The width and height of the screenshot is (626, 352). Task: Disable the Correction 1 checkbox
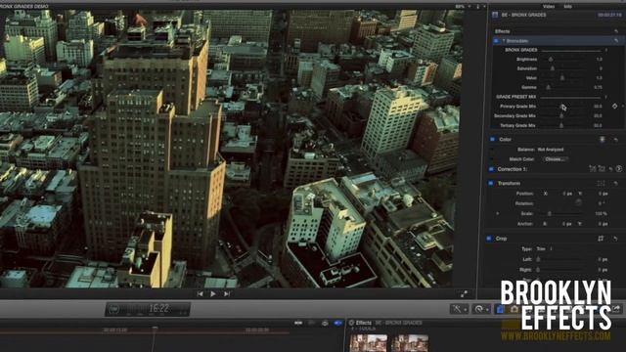(x=491, y=169)
